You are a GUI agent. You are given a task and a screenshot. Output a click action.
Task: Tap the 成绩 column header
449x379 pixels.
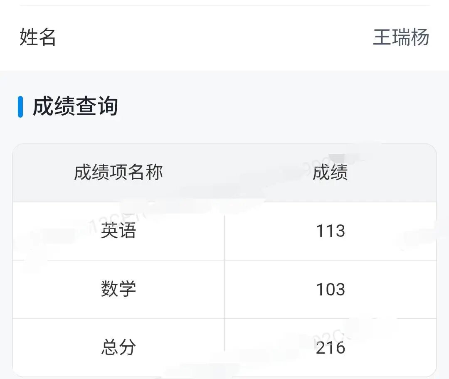pos(330,173)
